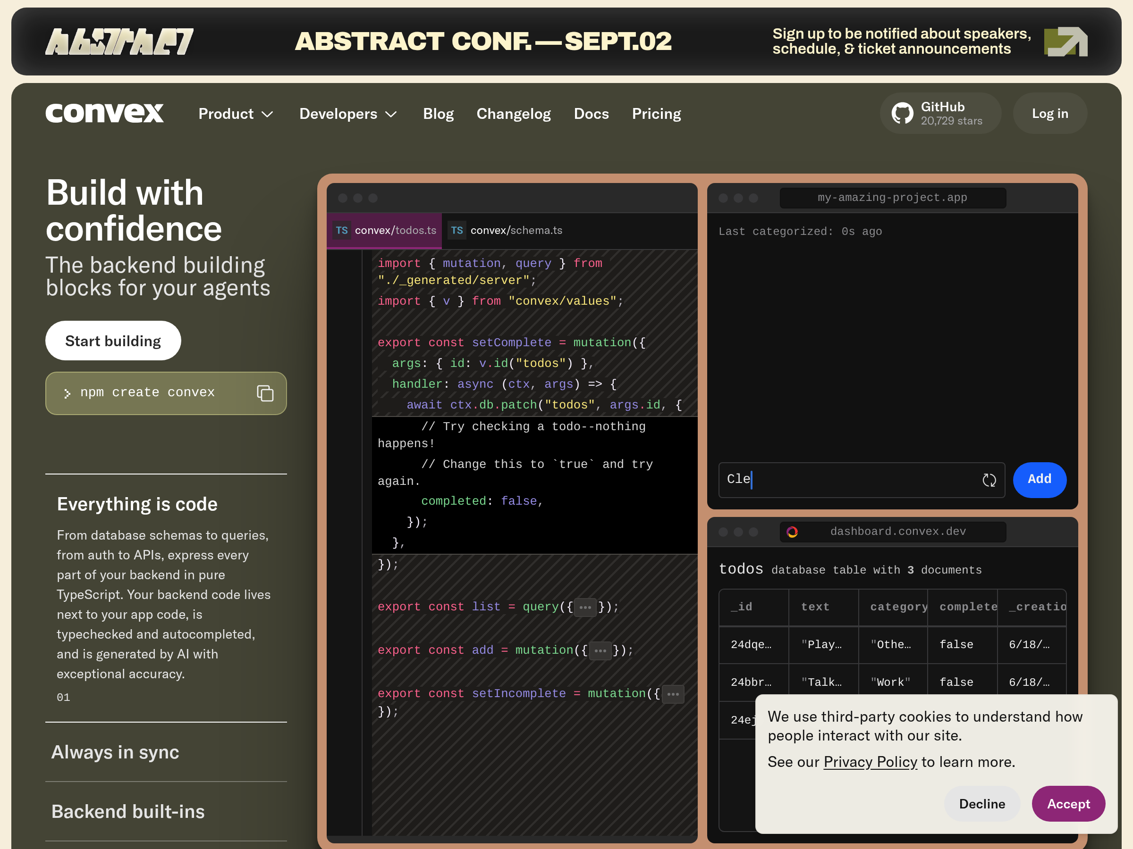Click the 24bbr… id cell
The height and width of the screenshot is (849, 1133).
pyautogui.click(x=753, y=682)
